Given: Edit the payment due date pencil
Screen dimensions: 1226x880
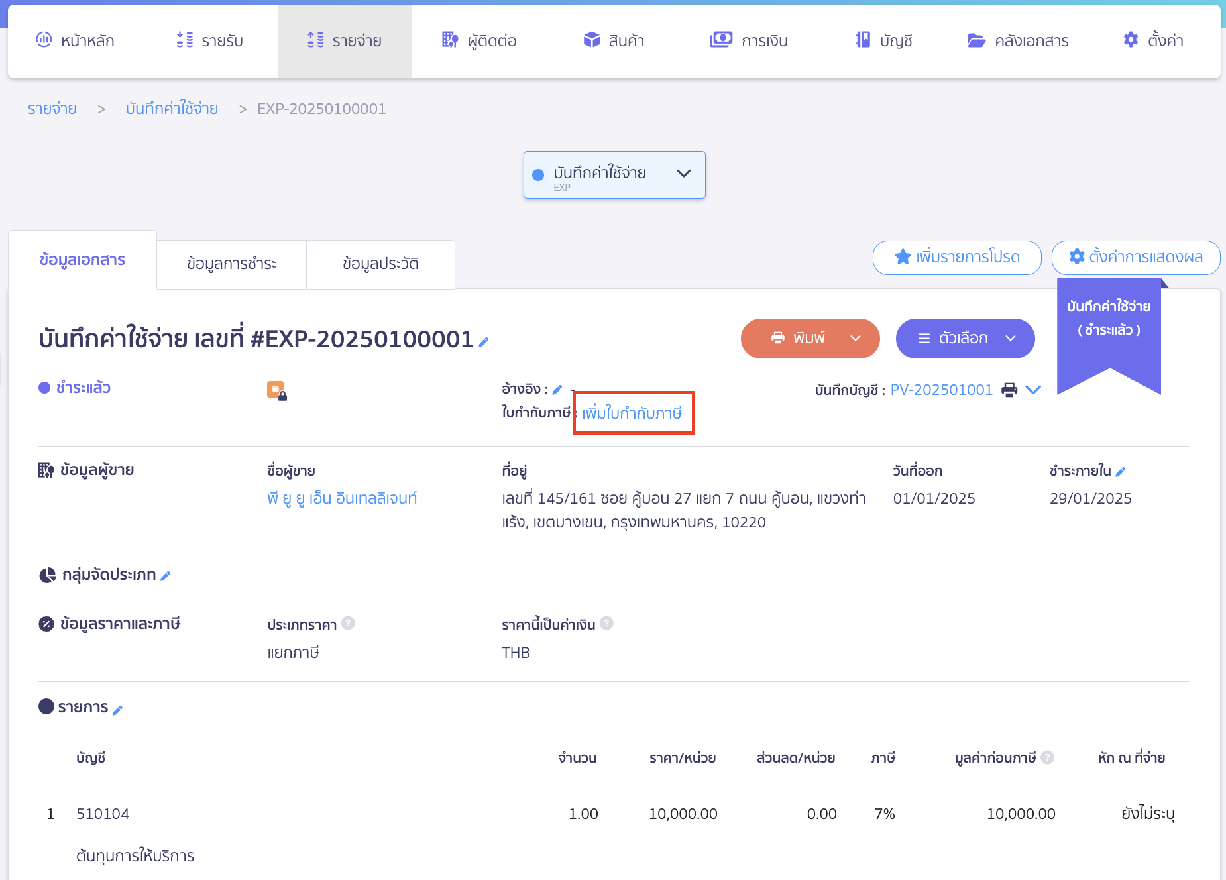Looking at the screenshot, I should pyautogui.click(x=1121, y=472).
